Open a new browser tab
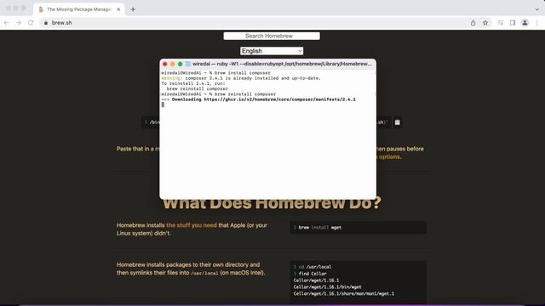The width and height of the screenshot is (545, 306). pos(133,9)
